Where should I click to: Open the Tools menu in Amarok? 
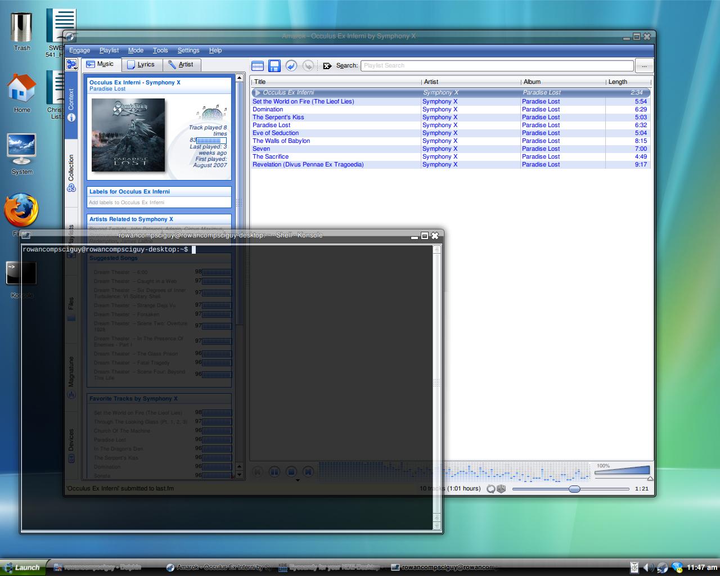[x=160, y=51]
